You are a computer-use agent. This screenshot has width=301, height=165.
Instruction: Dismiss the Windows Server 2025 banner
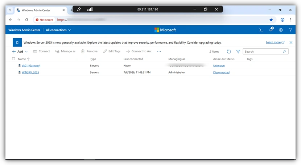tap(291, 43)
